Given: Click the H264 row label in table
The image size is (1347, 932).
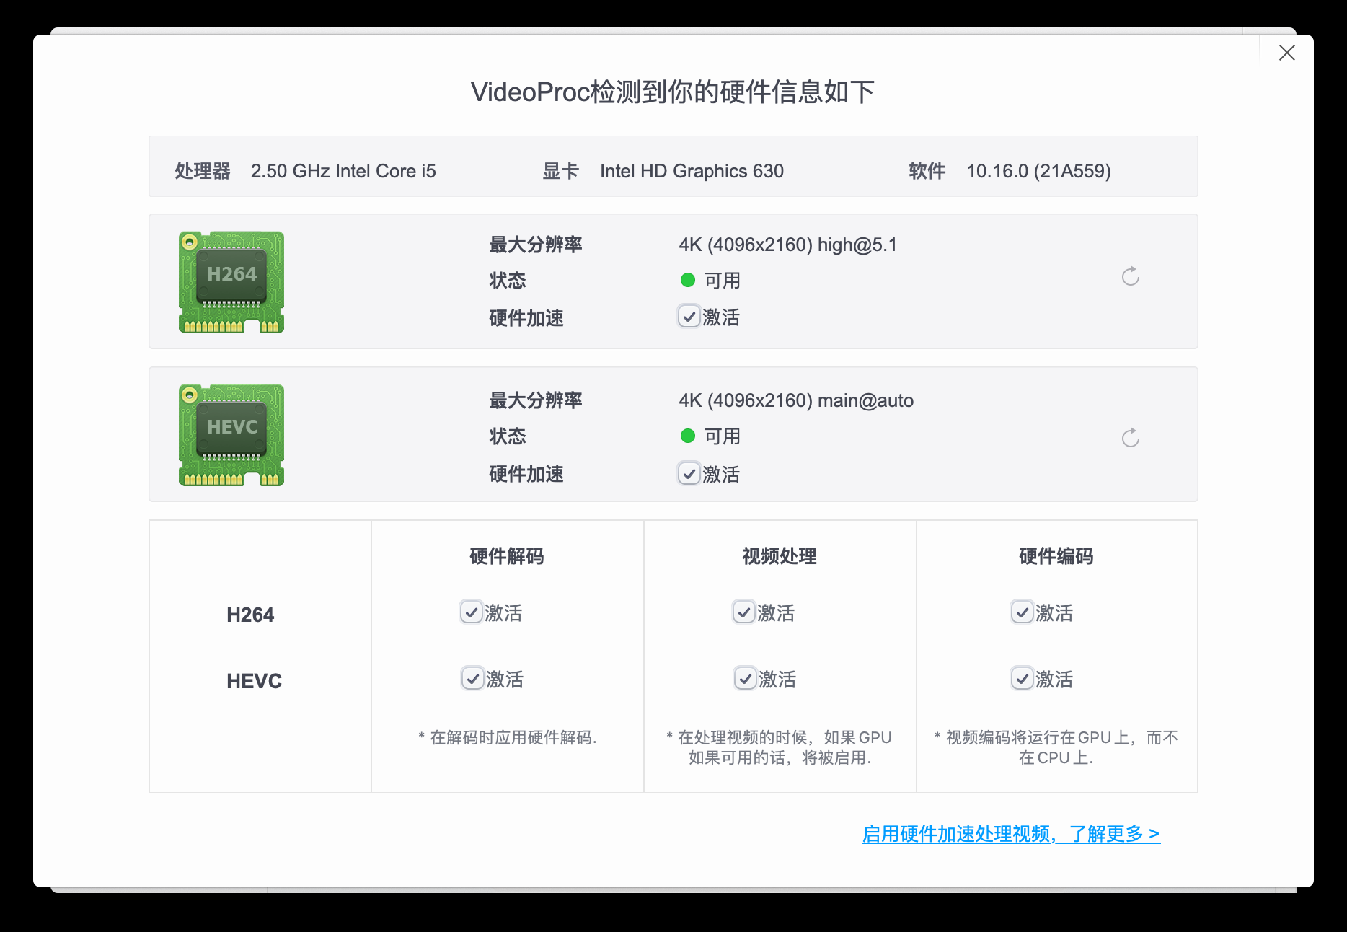Looking at the screenshot, I should [x=250, y=615].
